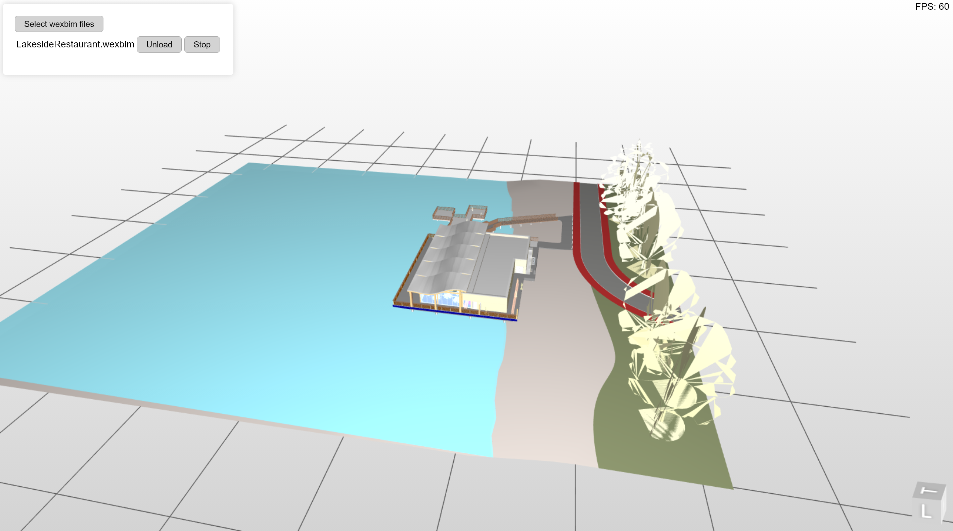Click the Select wexbim files button
This screenshot has width=953, height=531.
pyautogui.click(x=58, y=24)
